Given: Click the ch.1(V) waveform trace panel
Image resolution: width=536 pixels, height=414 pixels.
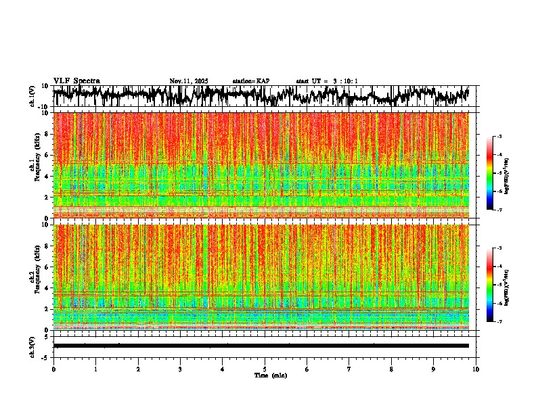Looking at the screenshot, I should [x=264, y=96].
